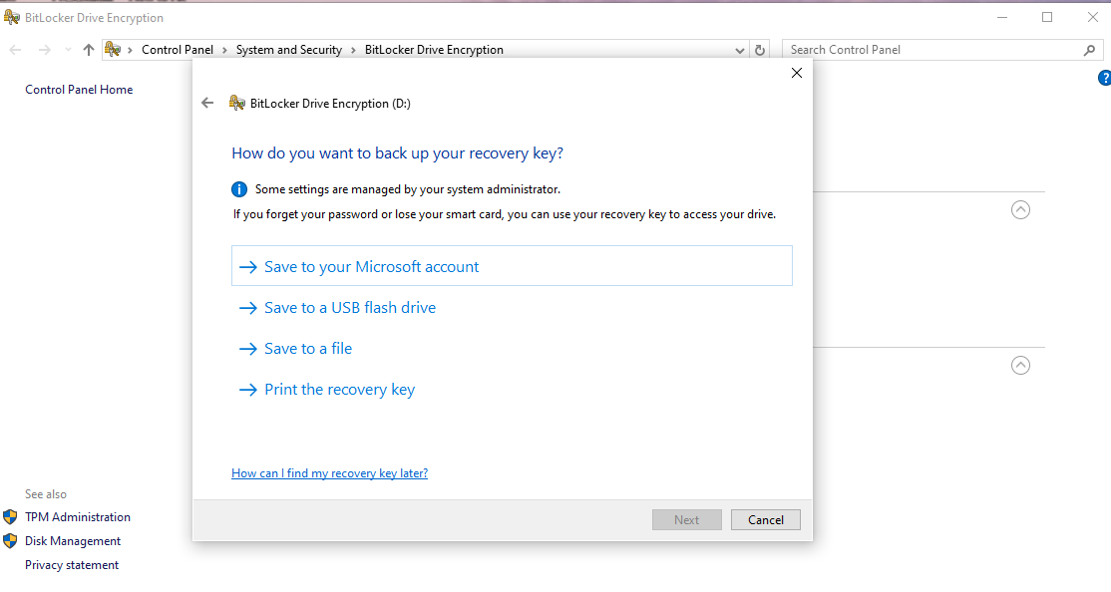Pick the Save to a file option

coord(308,349)
